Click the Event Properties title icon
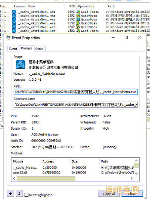 point(8,38)
